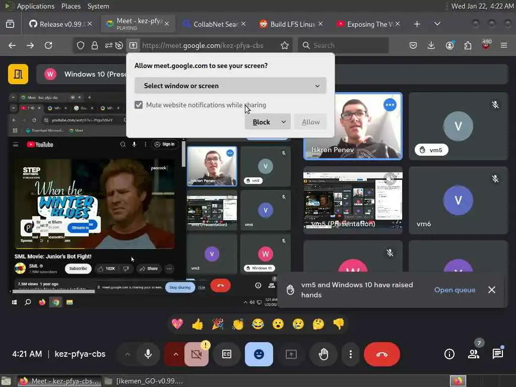Open Places menu in top panel
Screen dimensions: 516x387
click(71, 6)
